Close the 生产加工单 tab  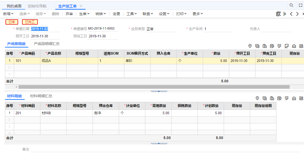[x=81, y=6]
